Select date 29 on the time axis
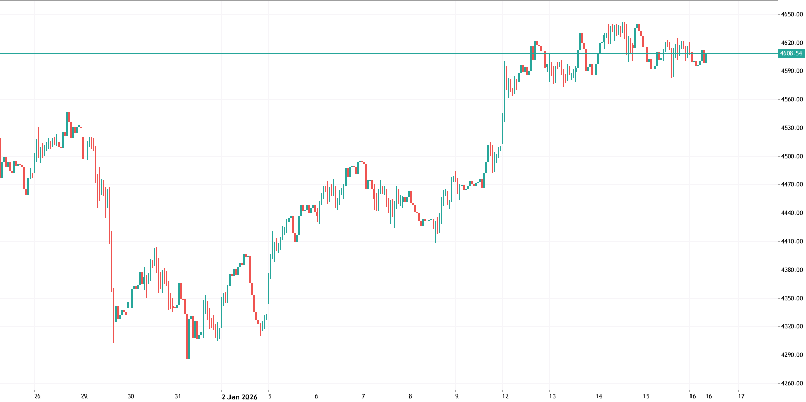 [84, 397]
